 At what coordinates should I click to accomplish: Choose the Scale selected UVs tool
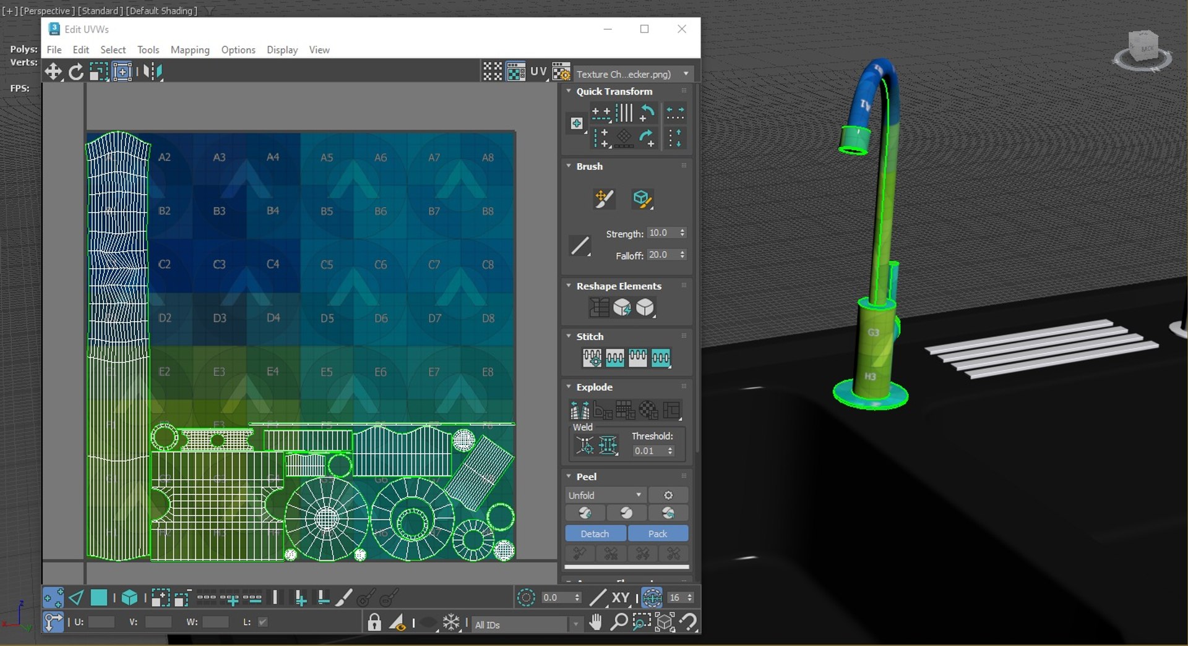click(99, 72)
